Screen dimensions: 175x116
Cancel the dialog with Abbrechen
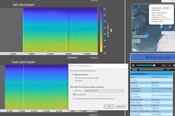(121, 106)
